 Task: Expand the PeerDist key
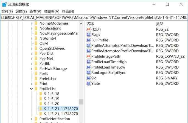(x=31, y=54)
